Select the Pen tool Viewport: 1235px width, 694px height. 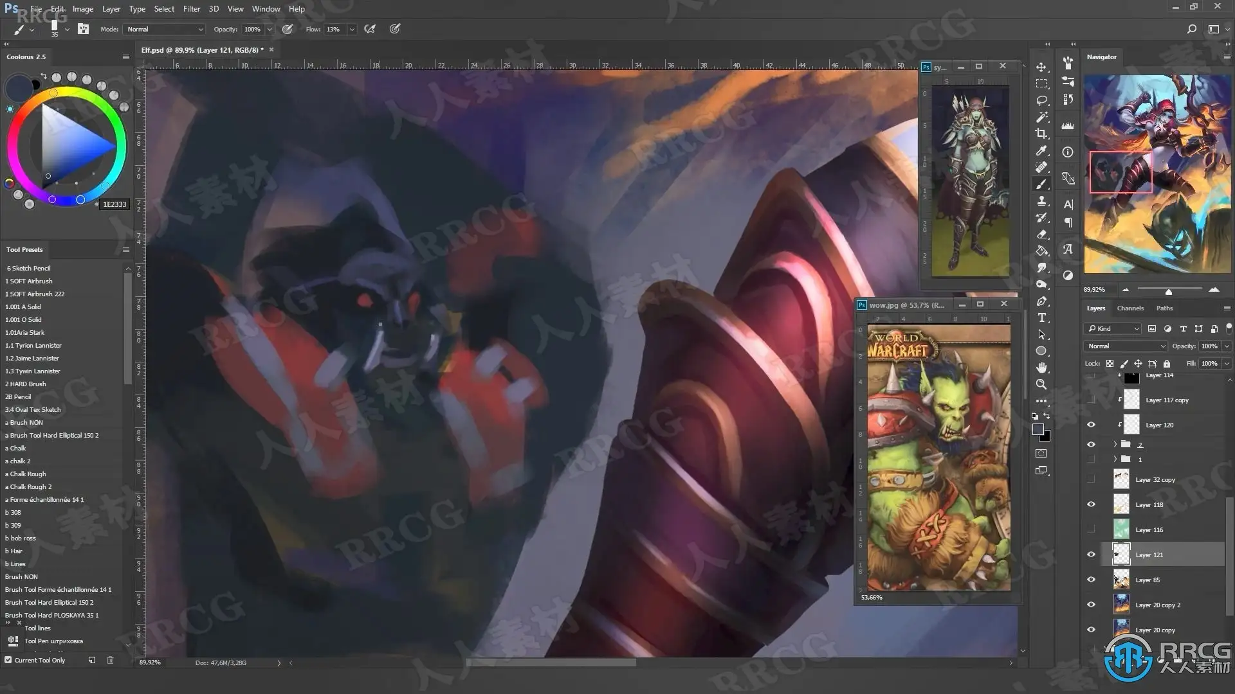pos(1041,301)
